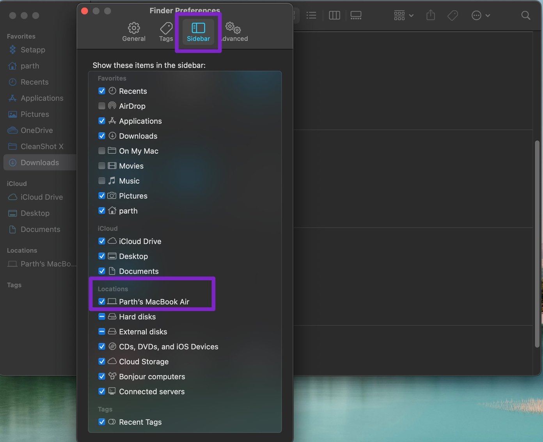Screen dimensions: 543x442
Task: Click the Recents clock icon in preferences
Action: tap(112, 91)
